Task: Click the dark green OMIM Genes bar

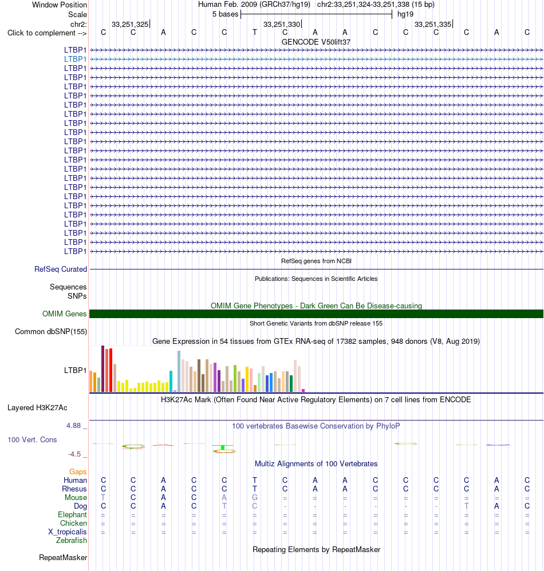Action: click(x=316, y=314)
